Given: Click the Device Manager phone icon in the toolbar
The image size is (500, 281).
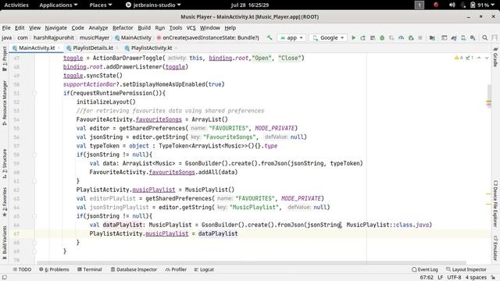Looking at the screenshot, I should [463, 37].
